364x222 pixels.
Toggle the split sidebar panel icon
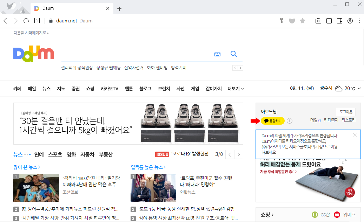[340, 21]
